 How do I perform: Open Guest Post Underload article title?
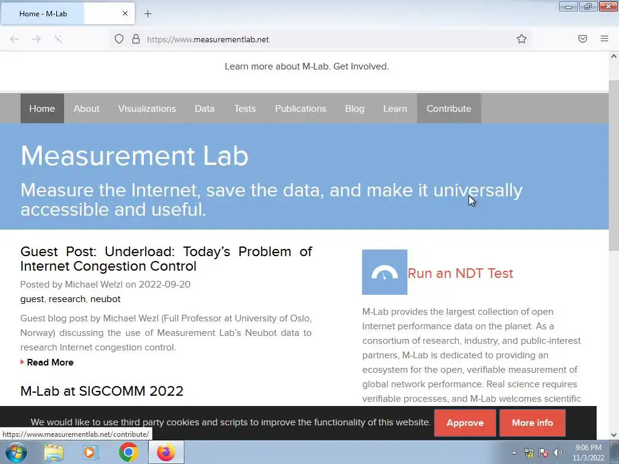pos(166,259)
